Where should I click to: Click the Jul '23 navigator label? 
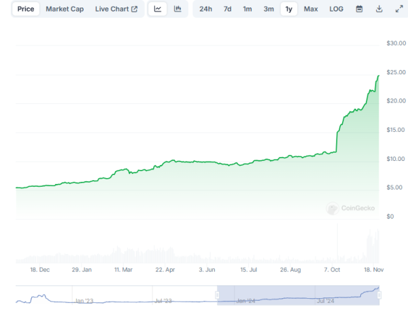163,301
